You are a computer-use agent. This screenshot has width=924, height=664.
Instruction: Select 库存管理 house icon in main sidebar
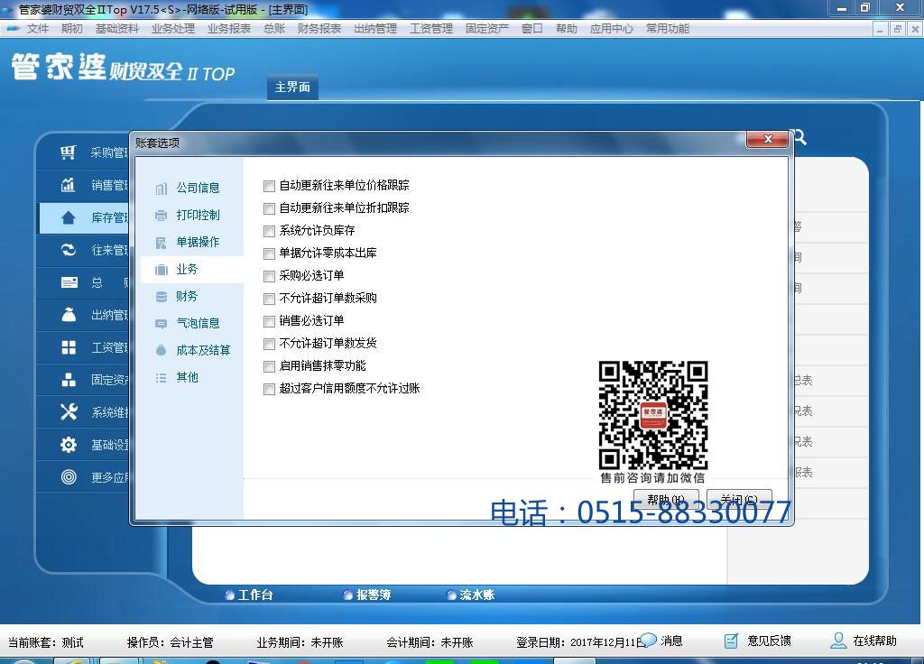69,217
